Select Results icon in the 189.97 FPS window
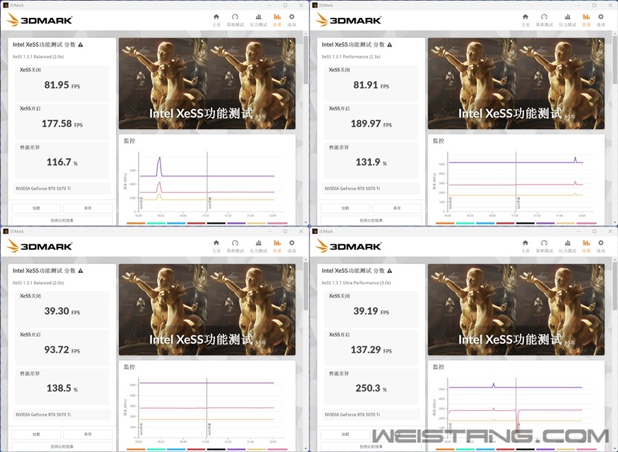The image size is (618, 452). pos(586,20)
